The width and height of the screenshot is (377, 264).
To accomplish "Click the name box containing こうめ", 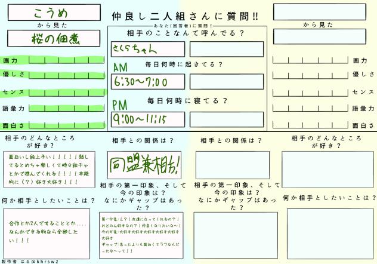I will point(54,13).
